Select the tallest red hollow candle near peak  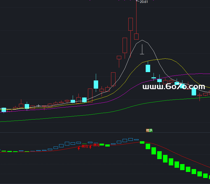130,24
